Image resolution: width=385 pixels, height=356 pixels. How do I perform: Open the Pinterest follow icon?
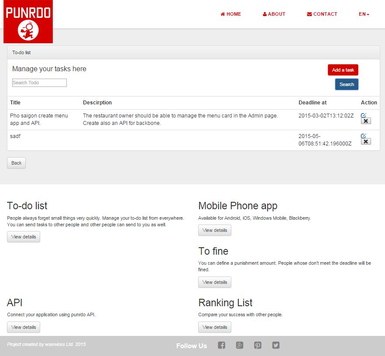pos(258,346)
